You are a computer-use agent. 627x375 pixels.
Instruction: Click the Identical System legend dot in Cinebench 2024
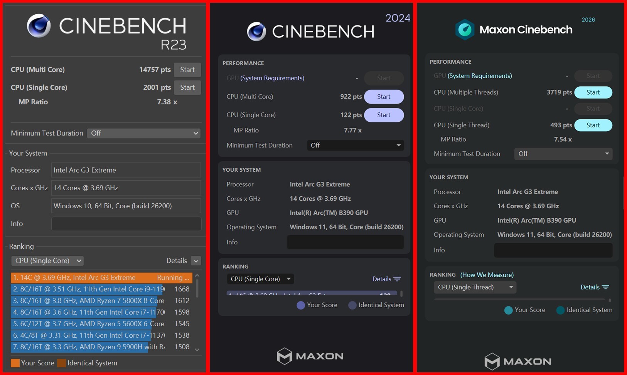[x=352, y=305]
